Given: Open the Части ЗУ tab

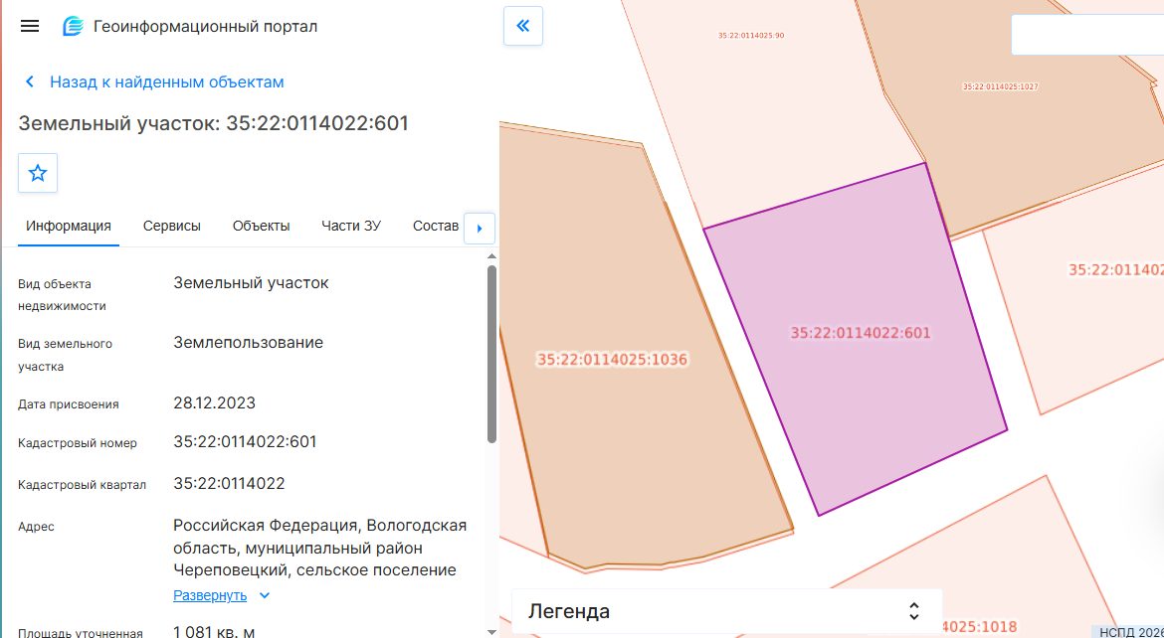Looking at the screenshot, I should tap(351, 226).
